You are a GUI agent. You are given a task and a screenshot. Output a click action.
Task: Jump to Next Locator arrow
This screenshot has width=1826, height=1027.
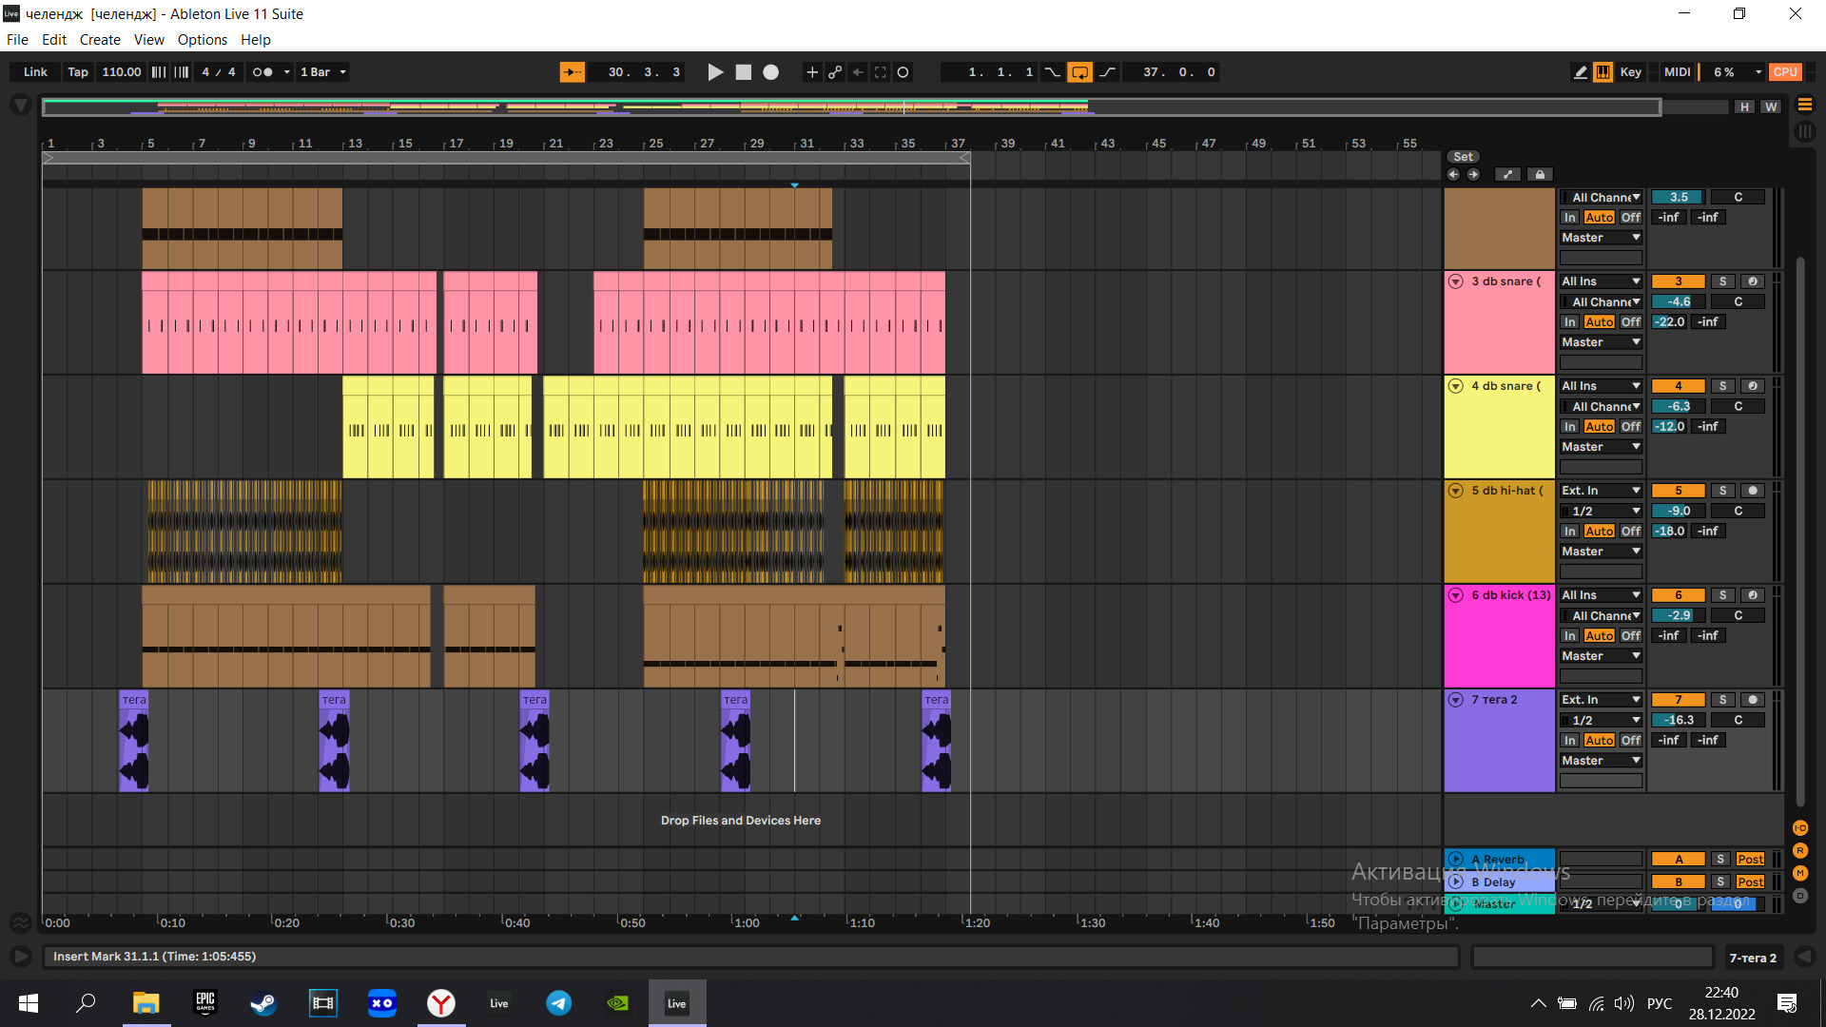tap(1473, 174)
